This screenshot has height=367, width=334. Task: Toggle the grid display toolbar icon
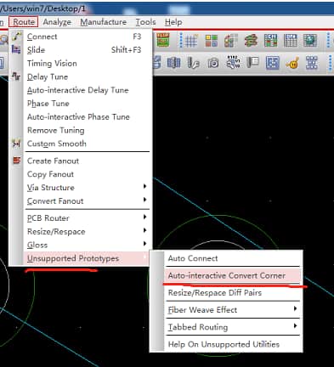191,41
